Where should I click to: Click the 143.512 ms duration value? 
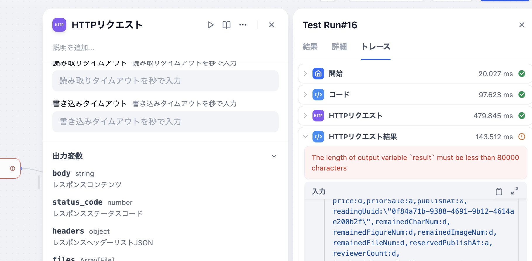click(x=494, y=137)
